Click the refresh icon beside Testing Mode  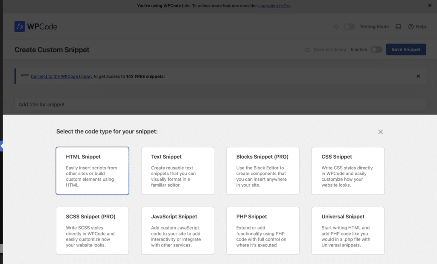pos(337,27)
